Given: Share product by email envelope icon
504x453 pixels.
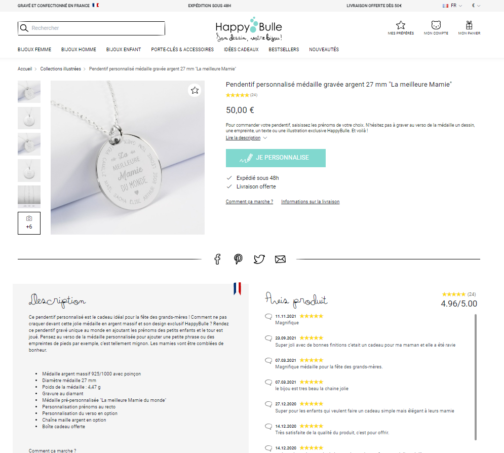Looking at the screenshot, I should (280, 259).
